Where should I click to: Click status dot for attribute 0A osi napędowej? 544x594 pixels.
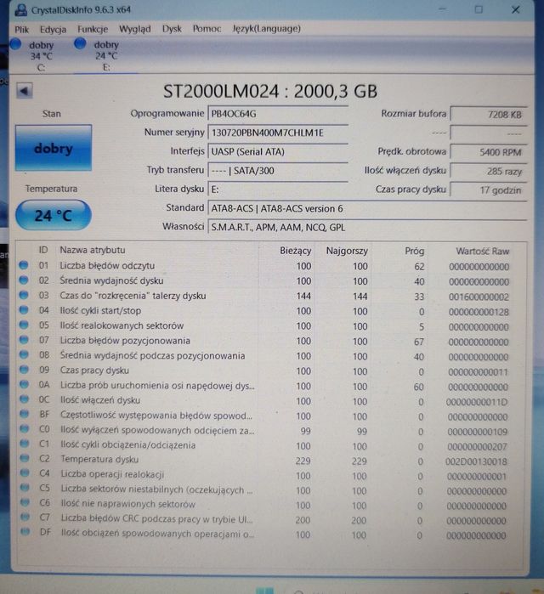pyautogui.click(x=25, y=384)
